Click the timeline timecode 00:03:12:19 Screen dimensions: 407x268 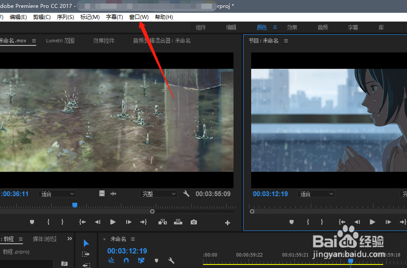127,251
